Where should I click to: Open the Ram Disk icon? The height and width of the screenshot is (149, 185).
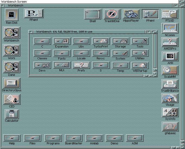(x=12, y=15)
